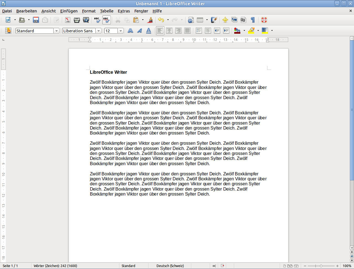354x269 pixels.
Task: Open the Tabelle menu
Action: tap(107, 11)
